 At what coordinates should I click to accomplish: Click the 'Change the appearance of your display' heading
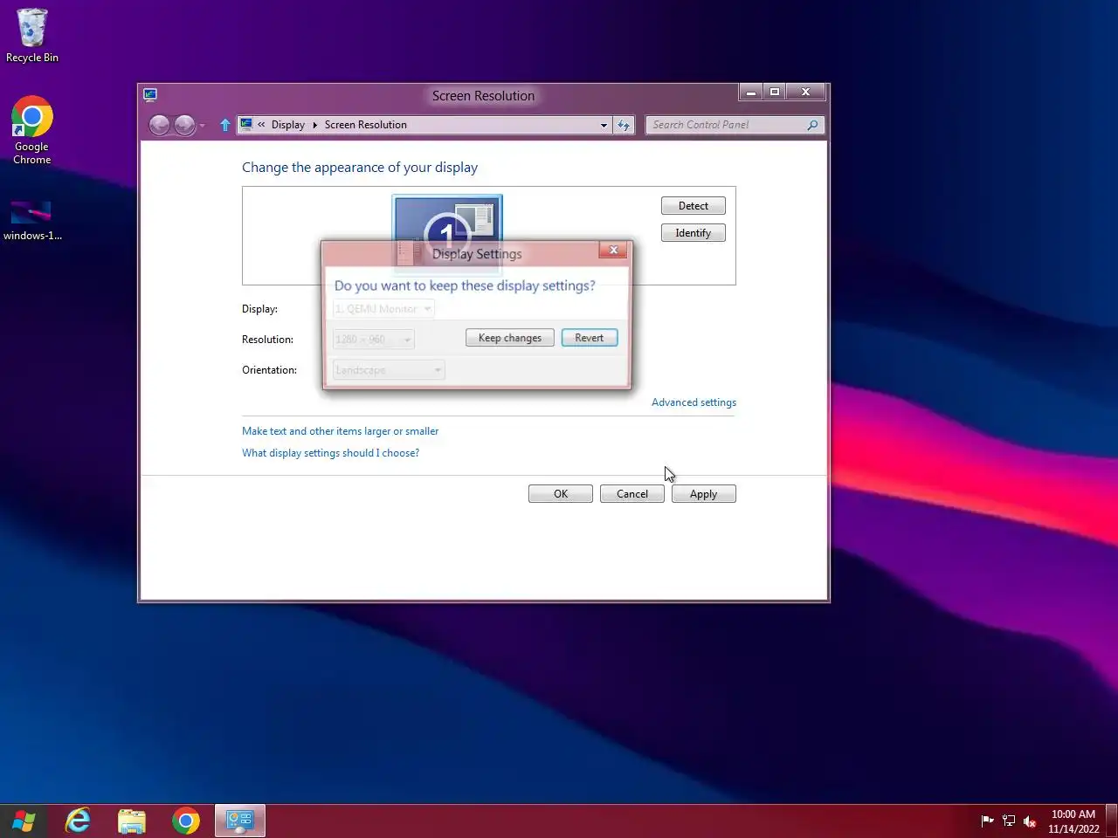(x=360, y=168)
